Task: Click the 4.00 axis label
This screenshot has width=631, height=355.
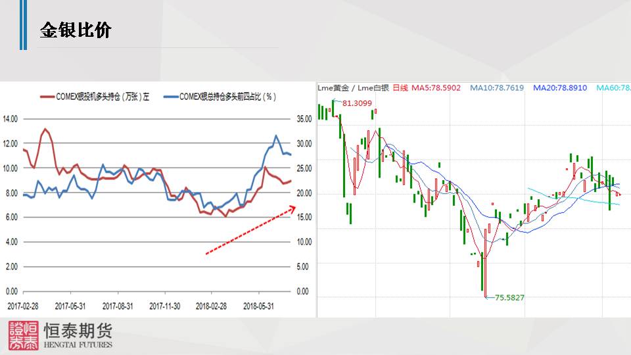Action: (12, 242)
